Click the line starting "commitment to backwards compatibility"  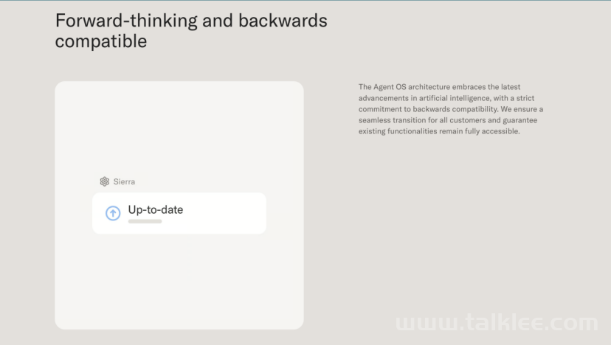pyautogui.click(x=451, y=109)
